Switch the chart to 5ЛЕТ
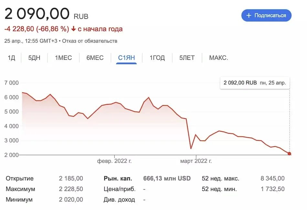 187,58
